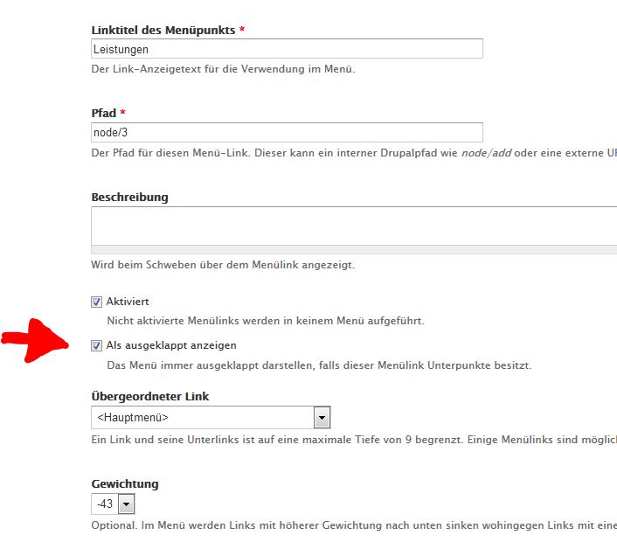Image resolution: width=617 pixels, height=549 pixels.
Task: Click the red asterisk beside Linktitel des Menüpunkts
Action: pyautogui.click(x=242, y=31)
